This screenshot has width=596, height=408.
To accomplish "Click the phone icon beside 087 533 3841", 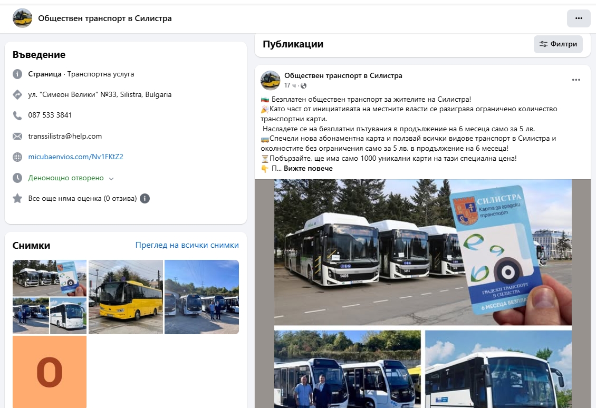I will pyautogui.click(x=17, y=115).
